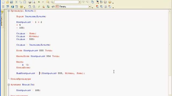Screen dimensions: 172x96
Task: Click the Open folder icon
Action: click(x=7, y=2)
